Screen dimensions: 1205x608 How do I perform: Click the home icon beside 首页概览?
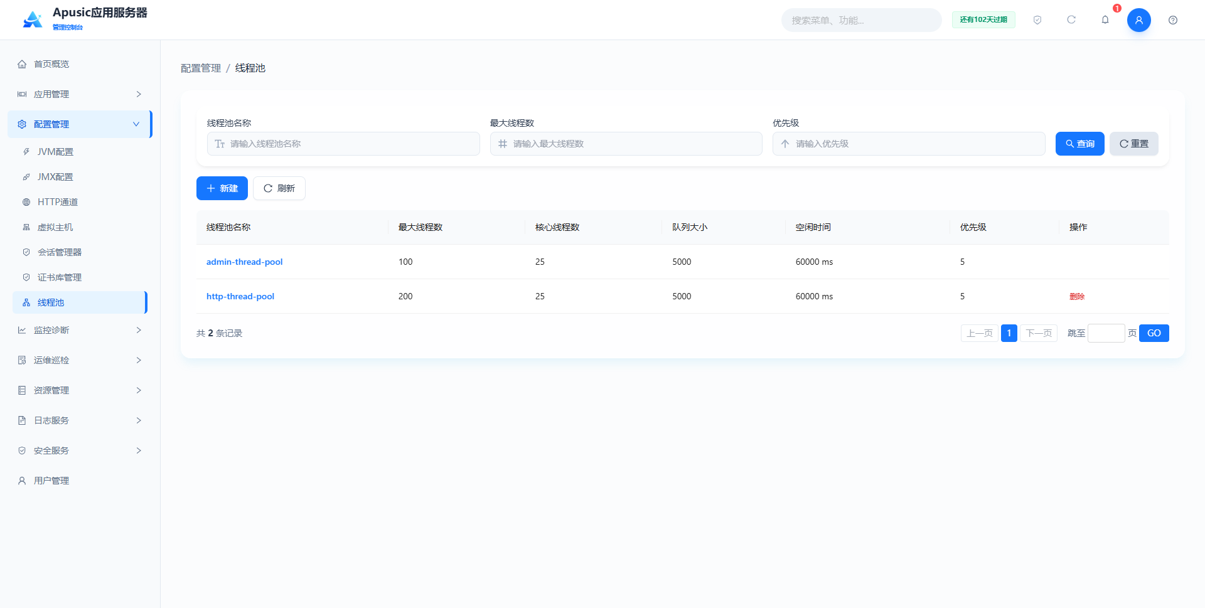click(22, 64)
